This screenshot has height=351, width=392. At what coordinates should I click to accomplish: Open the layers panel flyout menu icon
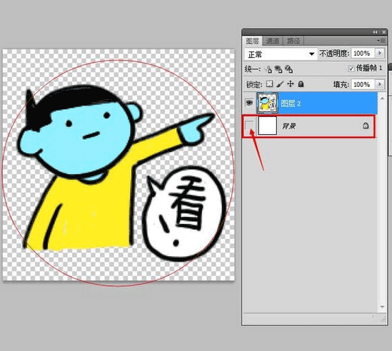coord(382,41)
